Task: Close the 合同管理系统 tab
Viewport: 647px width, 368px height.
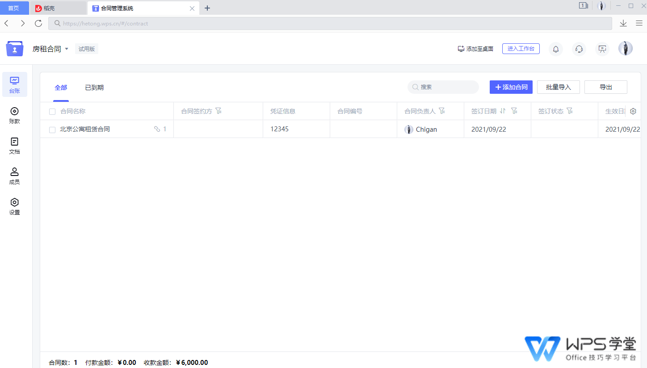Action: coord(192,8)
